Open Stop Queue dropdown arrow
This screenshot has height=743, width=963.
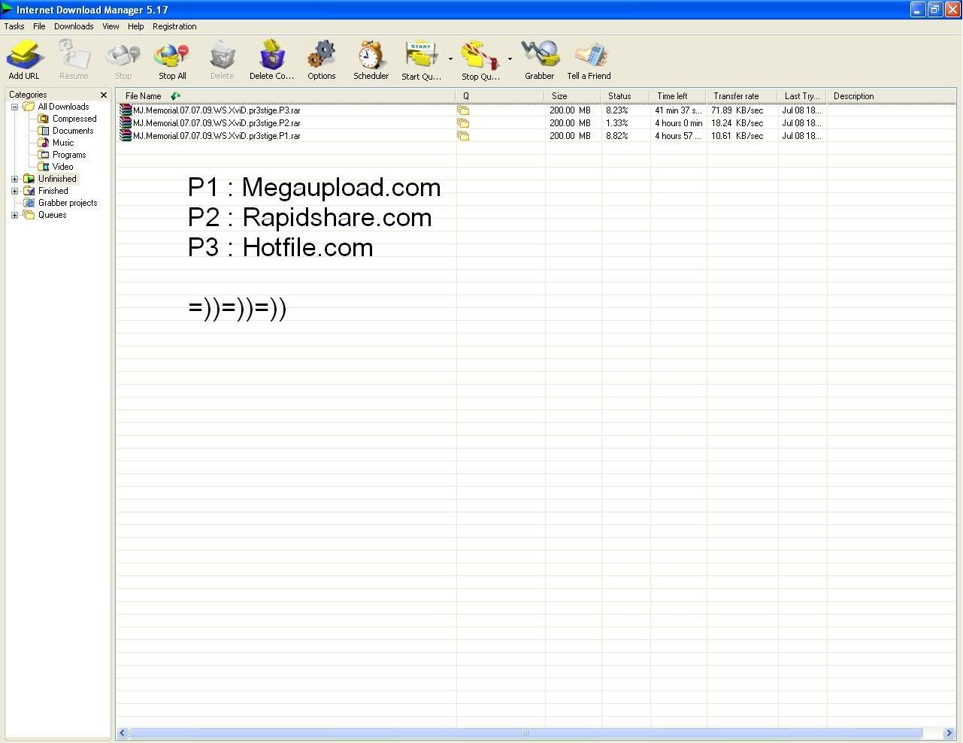[x=510, y=59]
